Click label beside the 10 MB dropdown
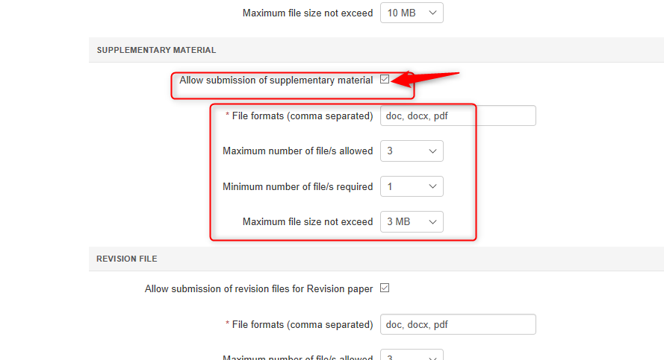Image resolution: width=664 pixels, height=360 pixels. coord(307,13)
